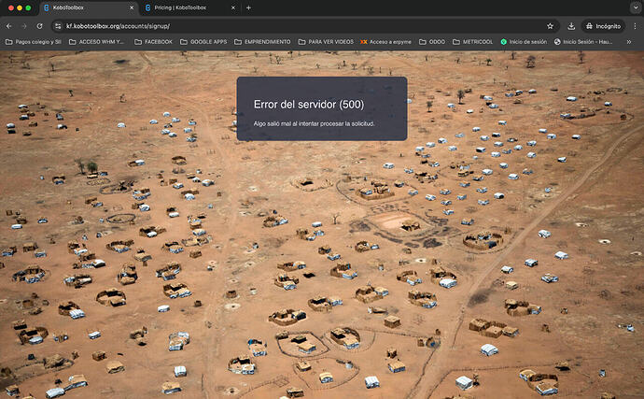The image size is (644, 399).
Task: Open the Chrome three-dot menu
Action: [634, 26]
